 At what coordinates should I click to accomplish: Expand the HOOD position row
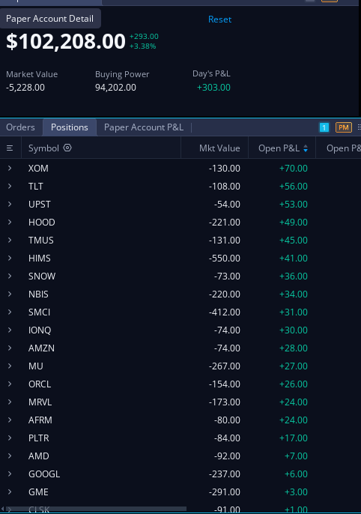click(x=10, y=223)
